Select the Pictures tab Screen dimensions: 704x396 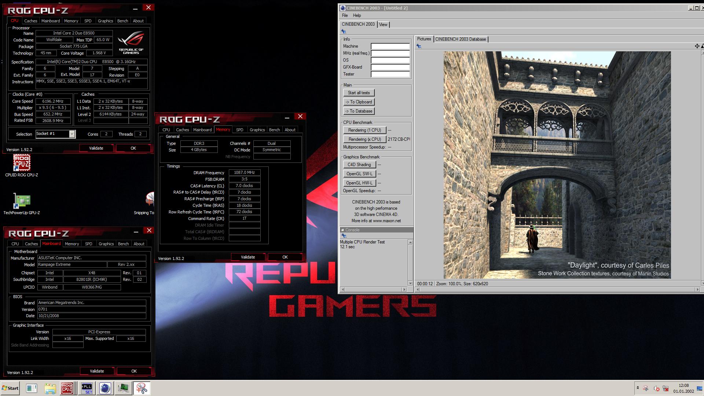tap(424, 39)
